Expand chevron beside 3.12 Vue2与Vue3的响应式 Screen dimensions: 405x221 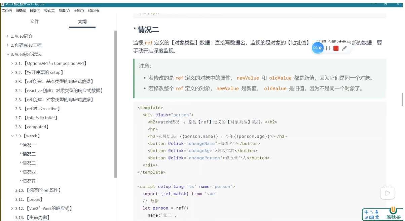(12, 209)
